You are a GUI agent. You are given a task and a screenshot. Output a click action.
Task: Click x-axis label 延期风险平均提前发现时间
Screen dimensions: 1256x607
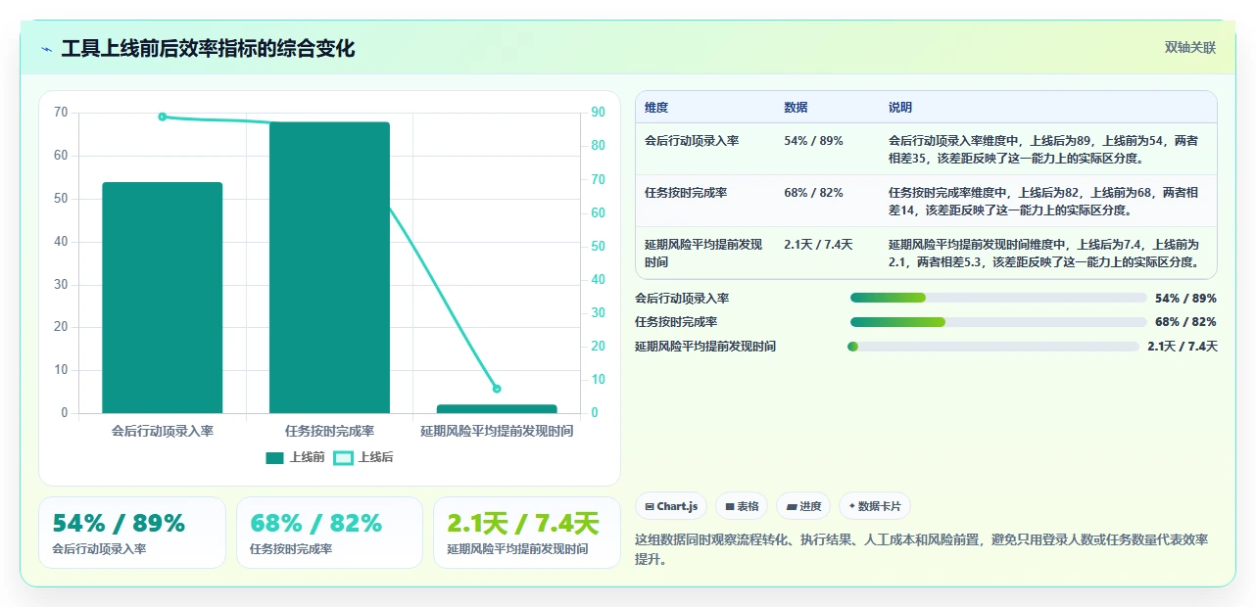pyautogui.click(x=497, y=431)
